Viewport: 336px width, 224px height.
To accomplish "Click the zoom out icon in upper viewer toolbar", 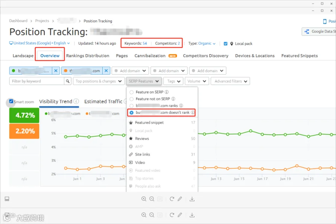I will [152, 199].
